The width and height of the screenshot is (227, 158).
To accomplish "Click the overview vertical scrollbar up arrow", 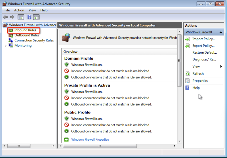I will 180,32.
